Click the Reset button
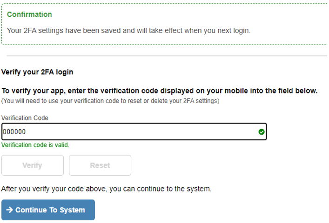329x223 pixels. click(100, 165)
